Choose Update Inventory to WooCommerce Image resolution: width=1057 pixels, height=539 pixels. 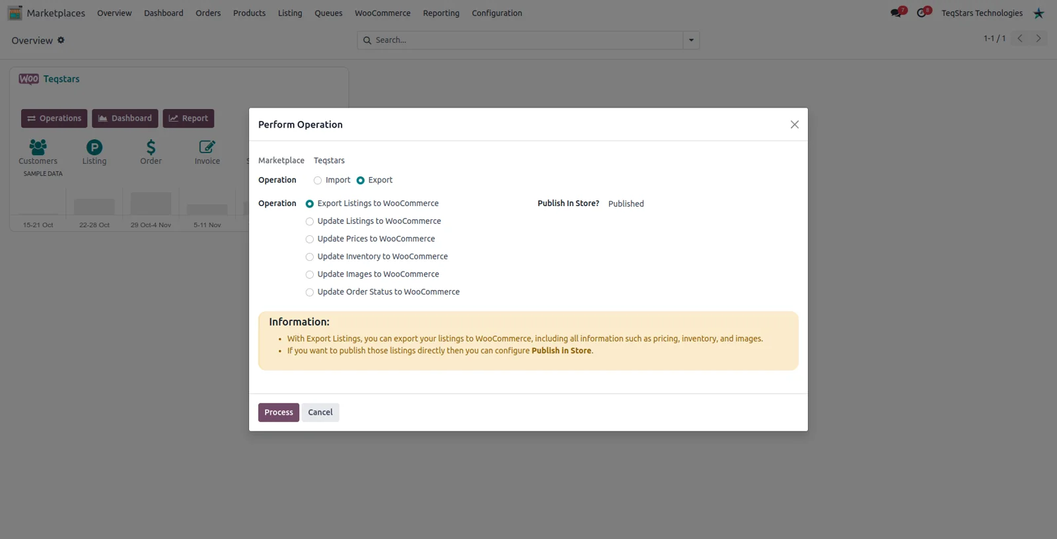[310, 257]
